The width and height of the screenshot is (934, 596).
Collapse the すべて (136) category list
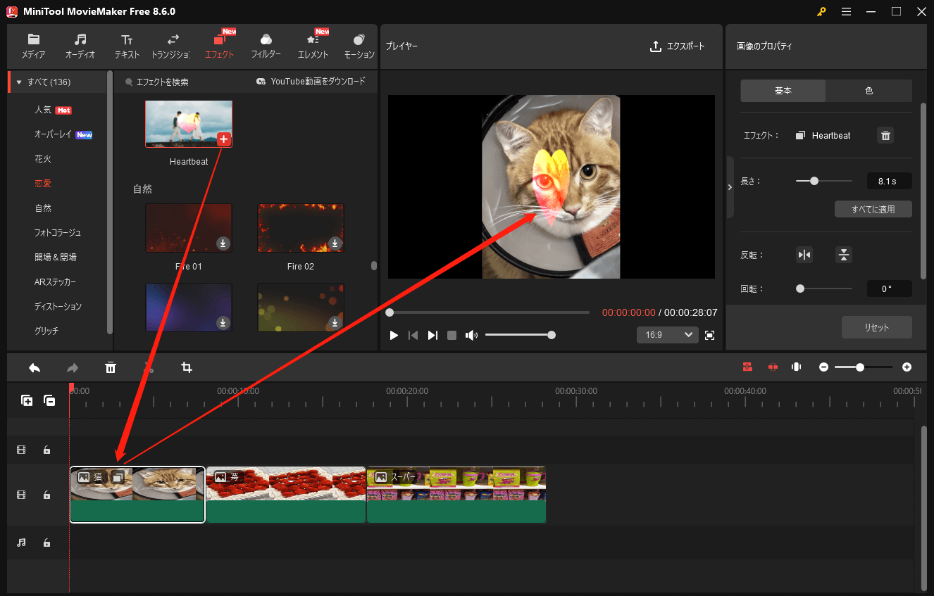coord(19,81)
